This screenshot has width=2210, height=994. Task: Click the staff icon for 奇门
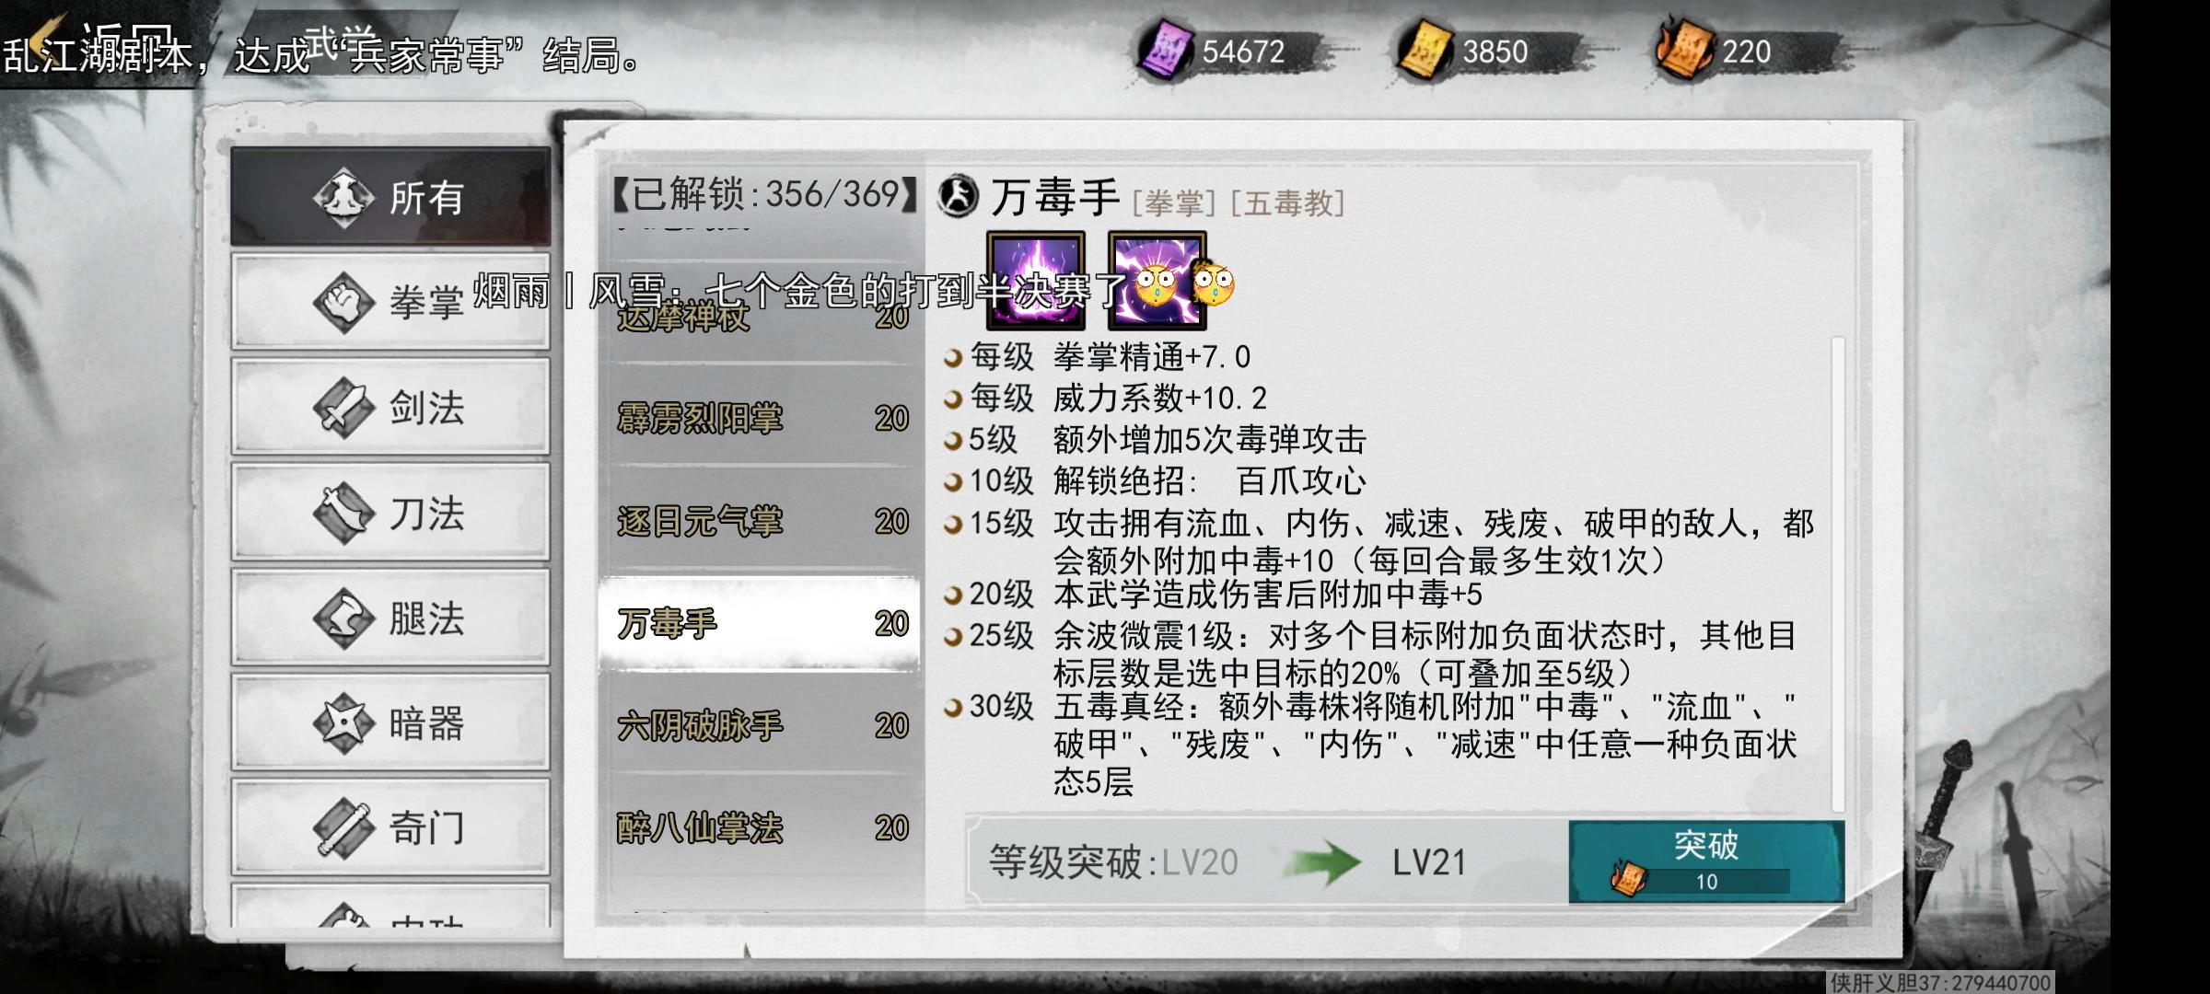pos(343,828)
